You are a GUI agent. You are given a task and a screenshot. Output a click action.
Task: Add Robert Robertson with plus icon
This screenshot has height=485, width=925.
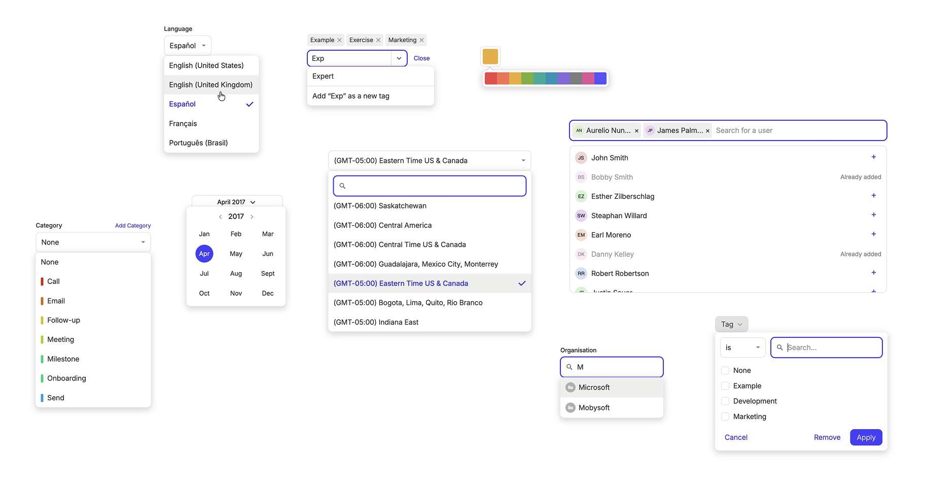pos(874,273)
